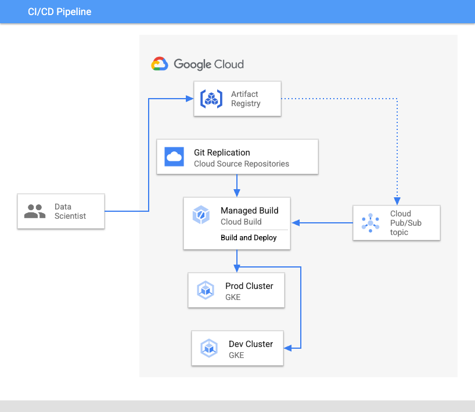This screenshot has width=475, height=412.
Task: Select the Data Scientist people icon
Action: click(x=34, y=211)
